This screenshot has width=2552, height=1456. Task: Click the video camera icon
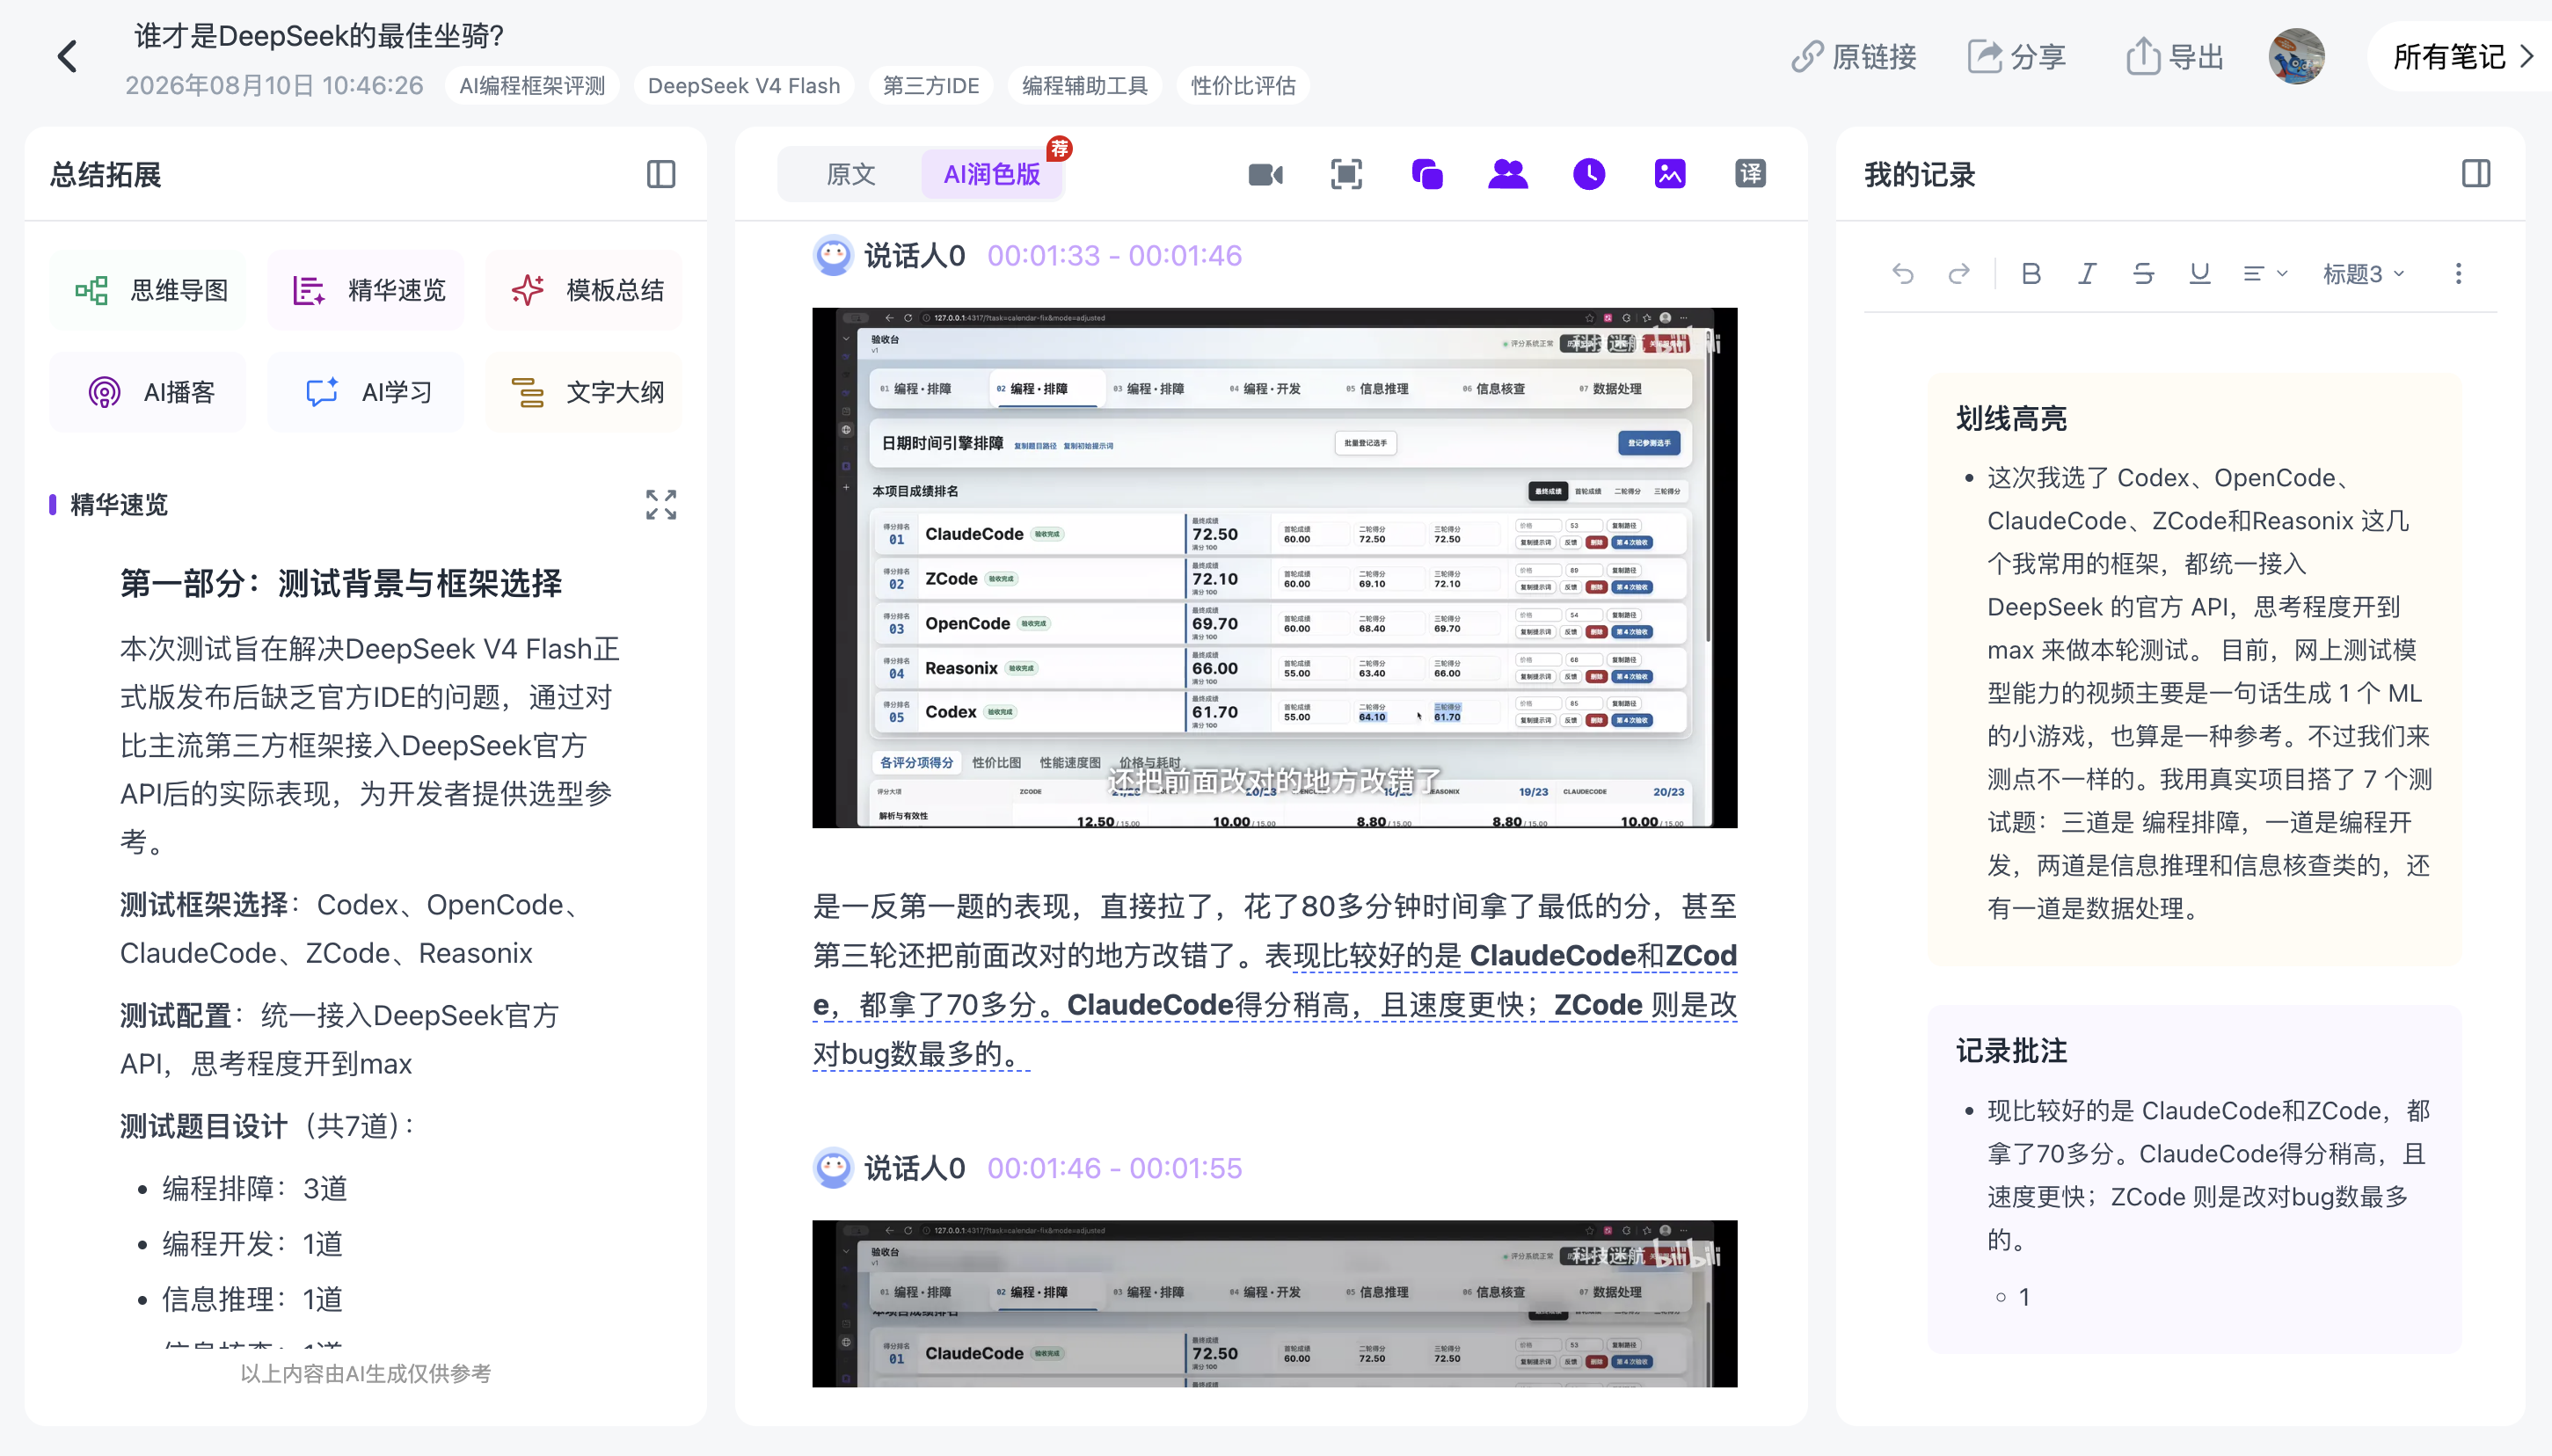pyautogui.click(x=1266, y=175)
